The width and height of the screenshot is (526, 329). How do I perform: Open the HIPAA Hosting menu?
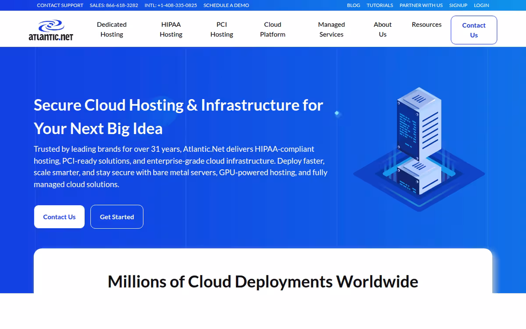click(x=171, y=29)
